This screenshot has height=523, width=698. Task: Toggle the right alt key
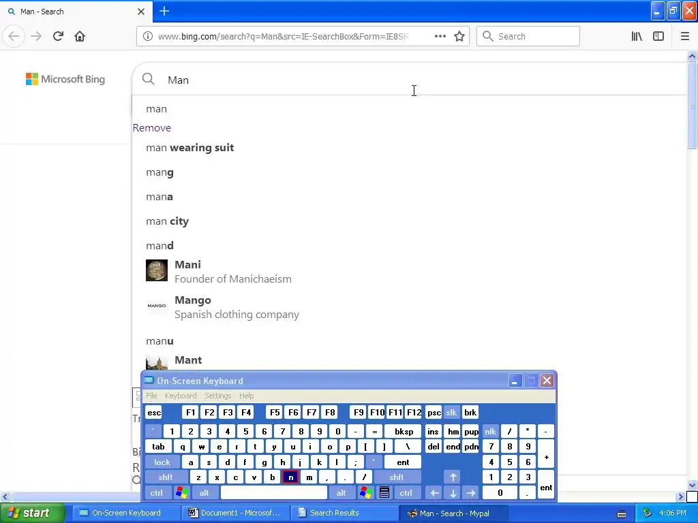pyautogui.click(x=342, y=493)
